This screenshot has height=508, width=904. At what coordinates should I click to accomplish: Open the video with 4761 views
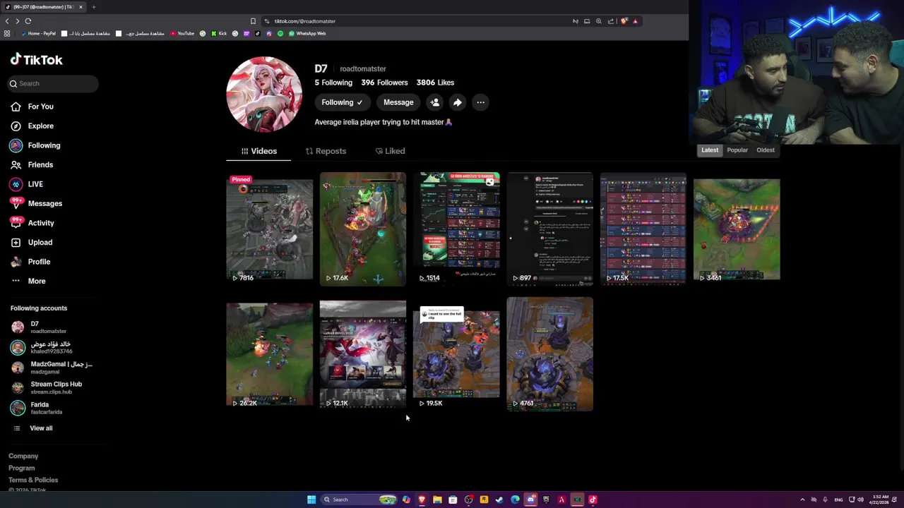pos(549,354)
